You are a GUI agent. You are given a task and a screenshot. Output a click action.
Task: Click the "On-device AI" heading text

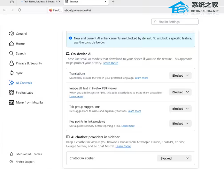pos(81,54)
